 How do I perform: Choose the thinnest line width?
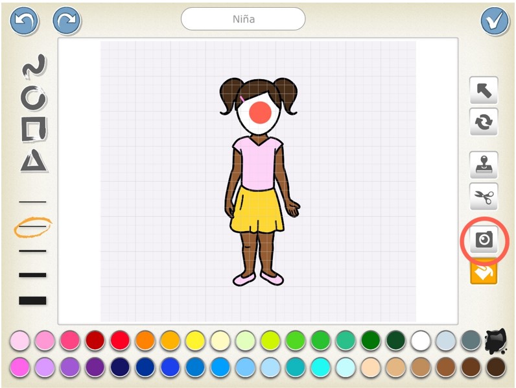[x=32, y=202]
